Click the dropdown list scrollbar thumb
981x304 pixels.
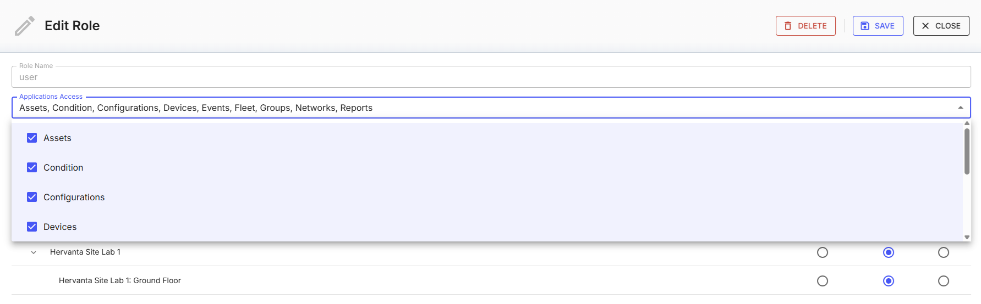click(x=967, y=151)
